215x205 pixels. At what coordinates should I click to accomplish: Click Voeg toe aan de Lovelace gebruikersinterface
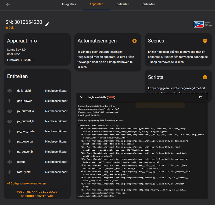[37, 194]
